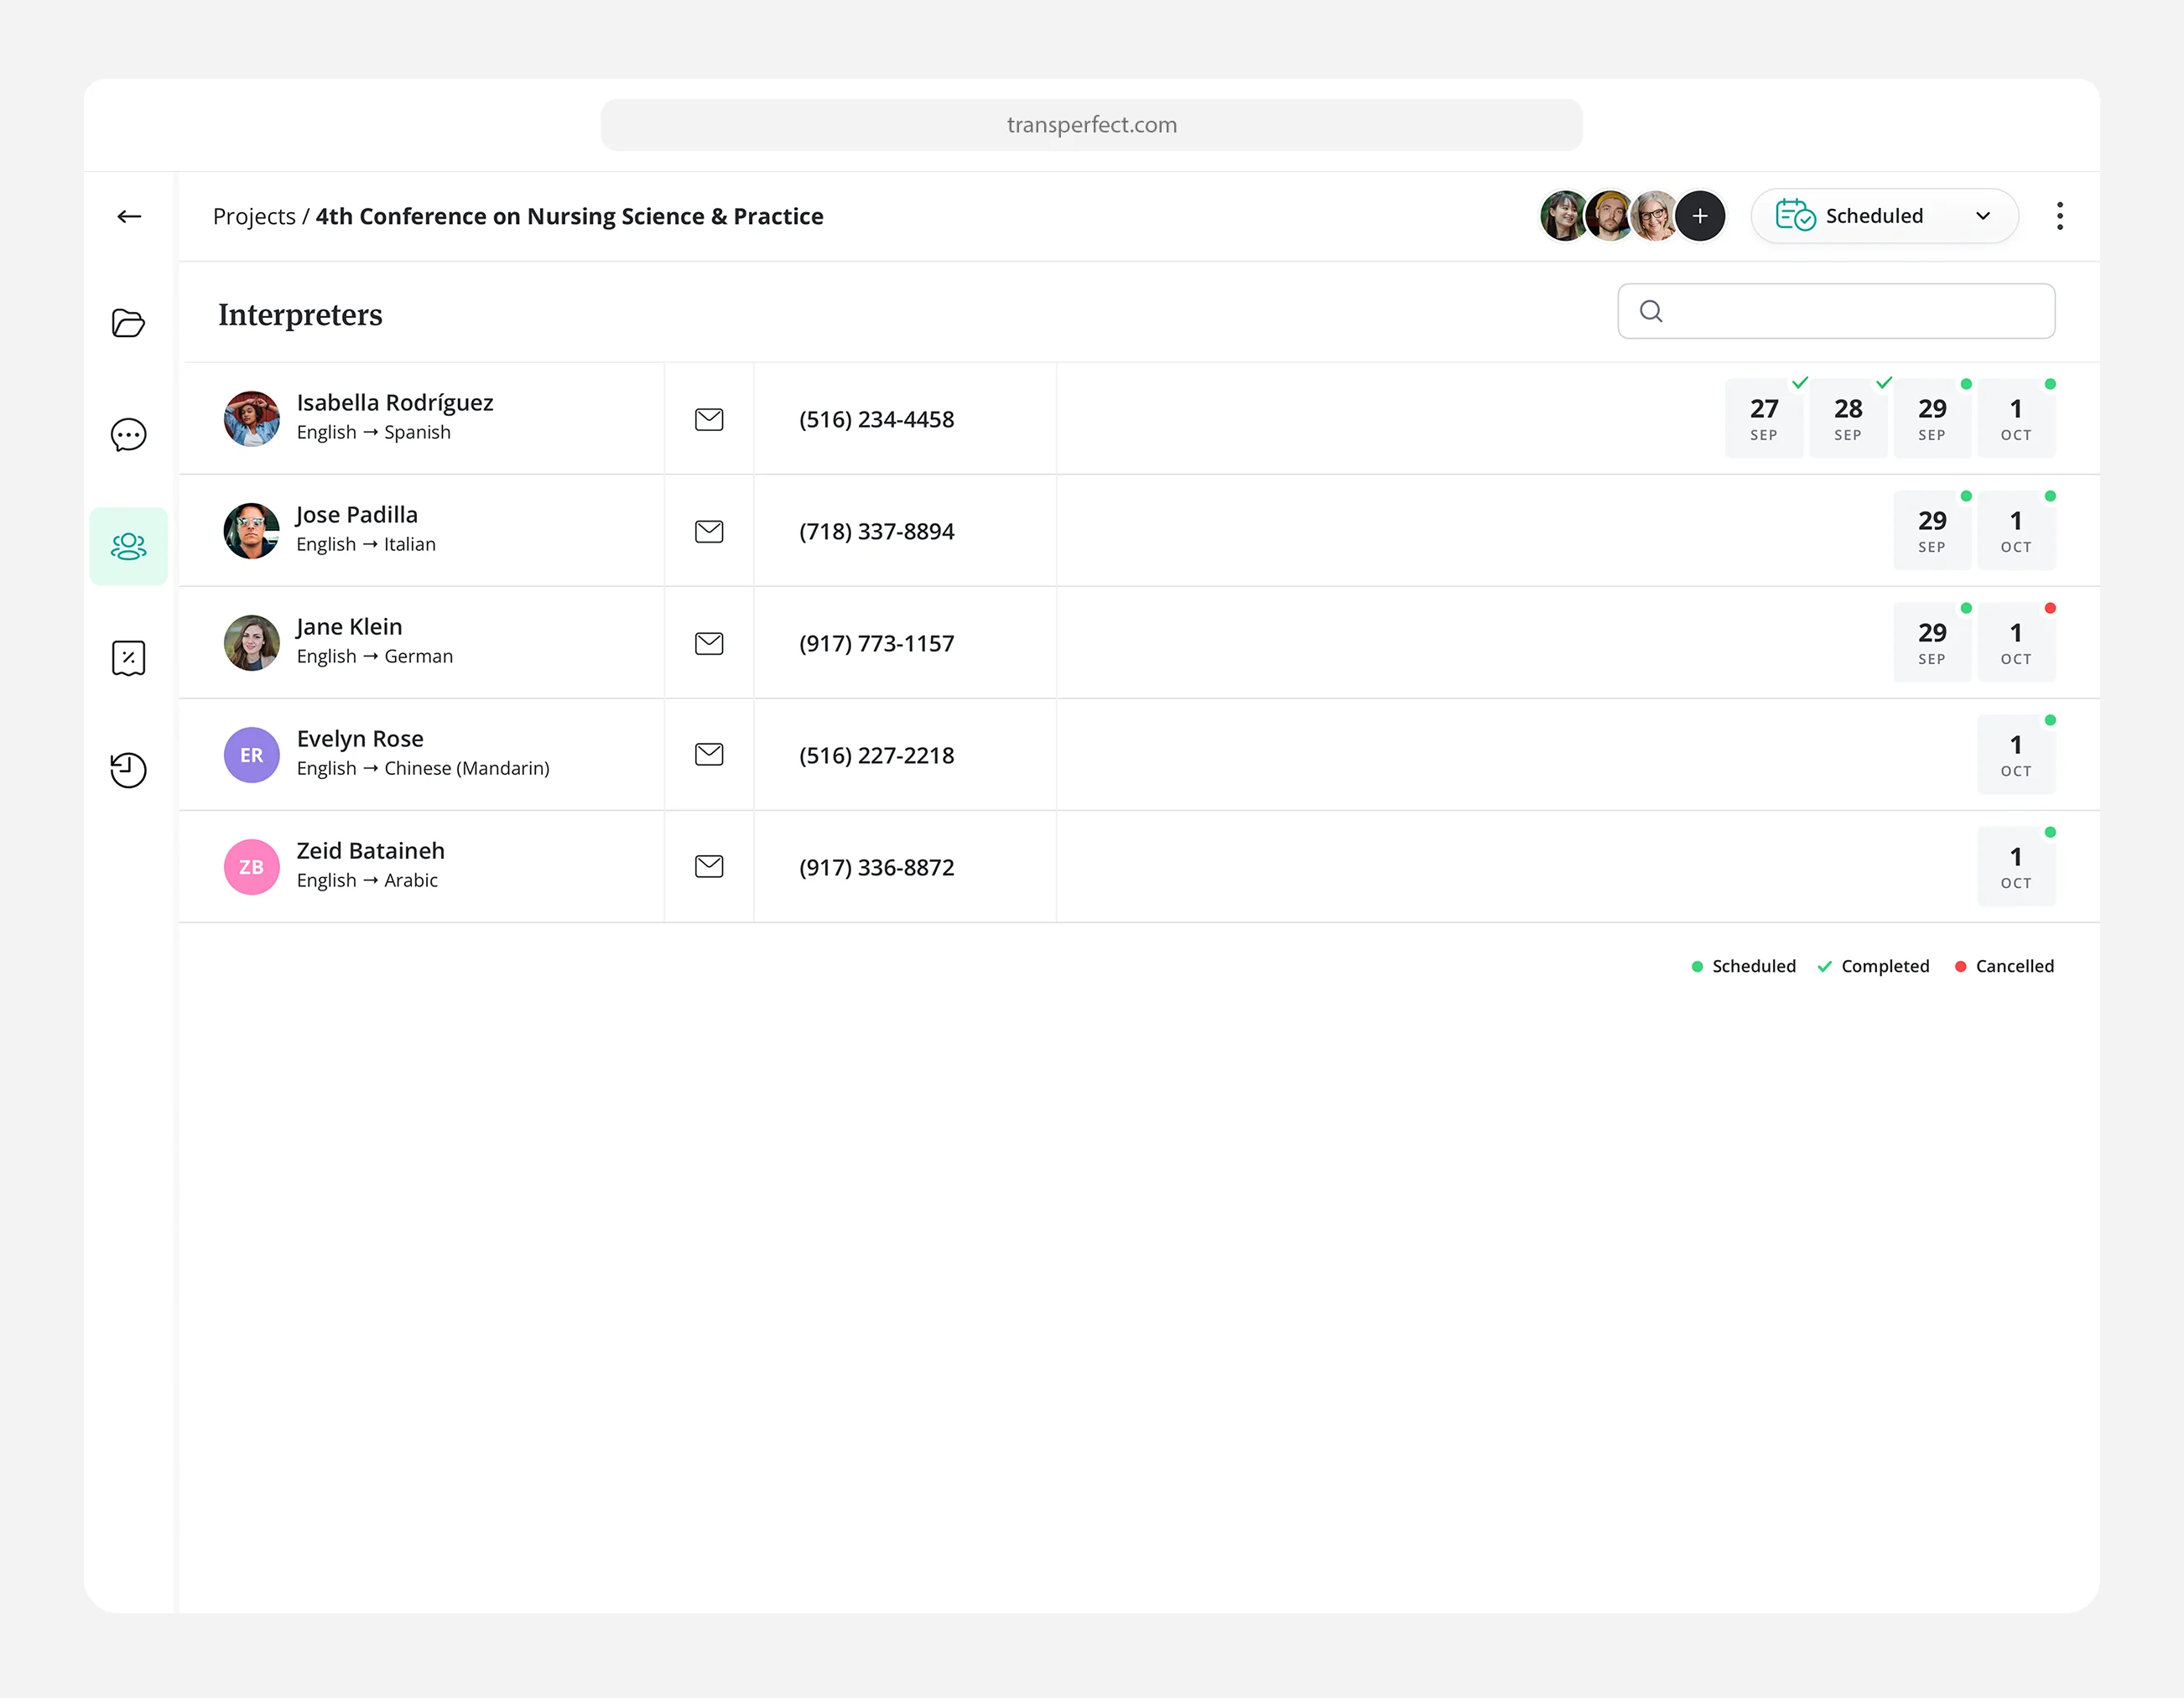Open the Scheduled status dropdown
The image size is (2184, 1698).
(x=1884, y=216)
